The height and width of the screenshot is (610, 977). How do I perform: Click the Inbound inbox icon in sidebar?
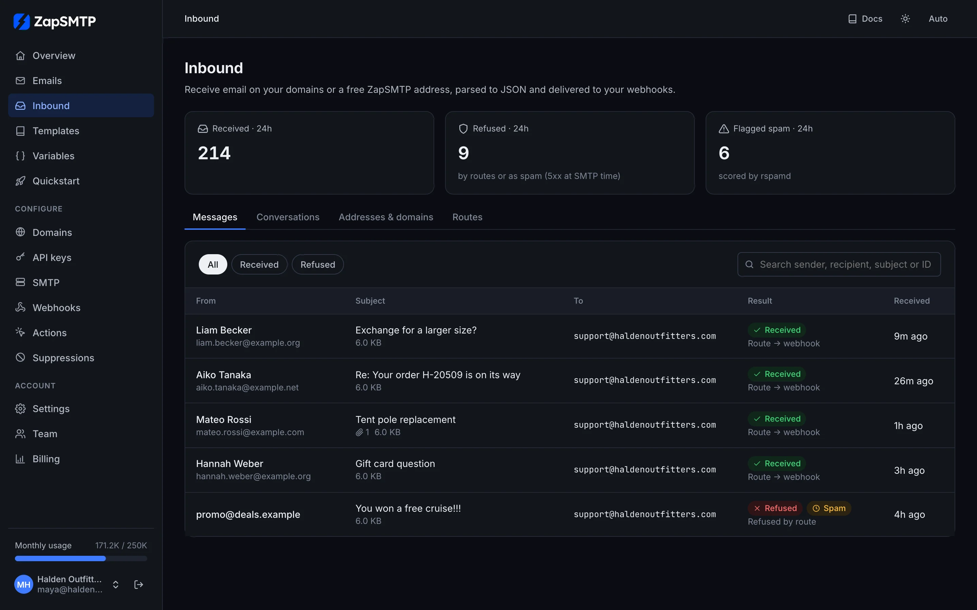pos(20,106)
